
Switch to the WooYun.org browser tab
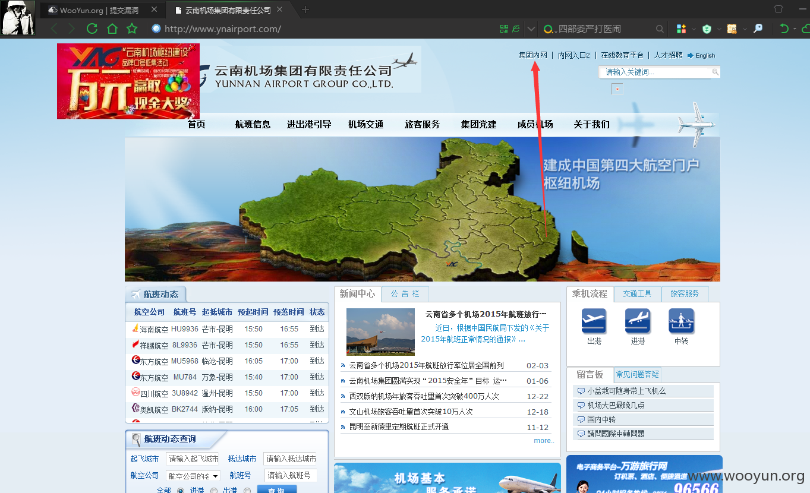(102, 10)
